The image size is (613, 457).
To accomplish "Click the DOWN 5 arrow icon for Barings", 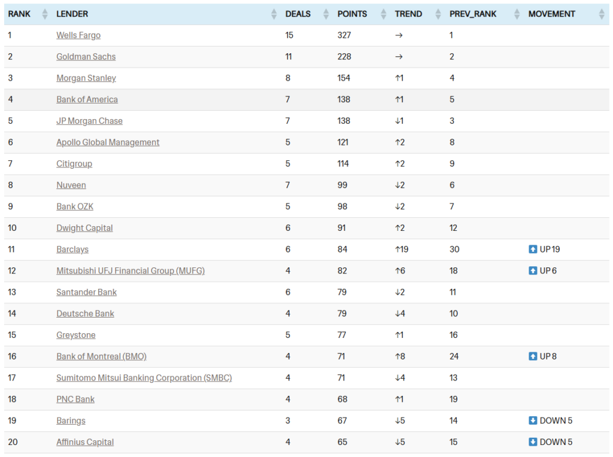I will point(533,421).
